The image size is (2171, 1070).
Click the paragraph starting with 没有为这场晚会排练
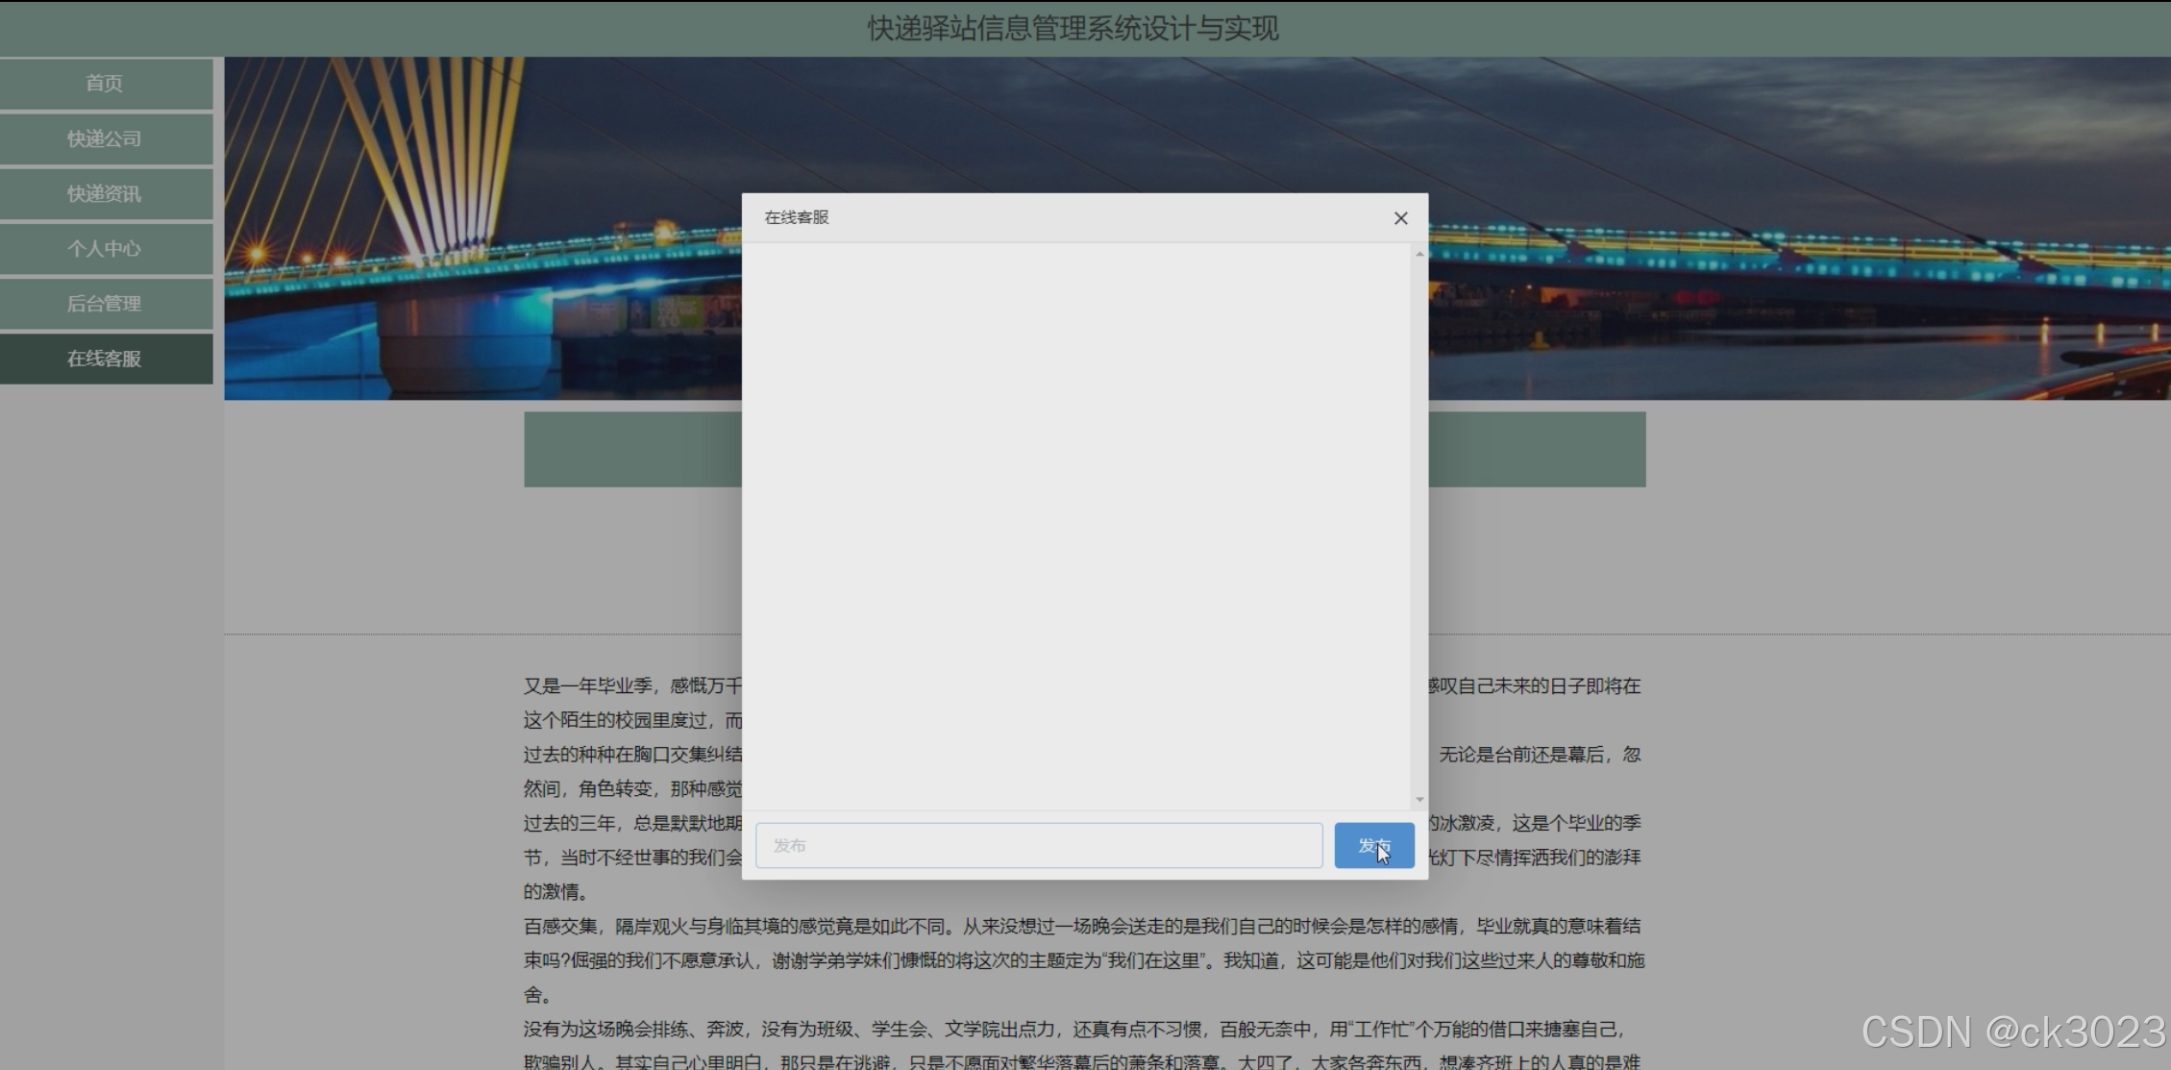1073,1030
